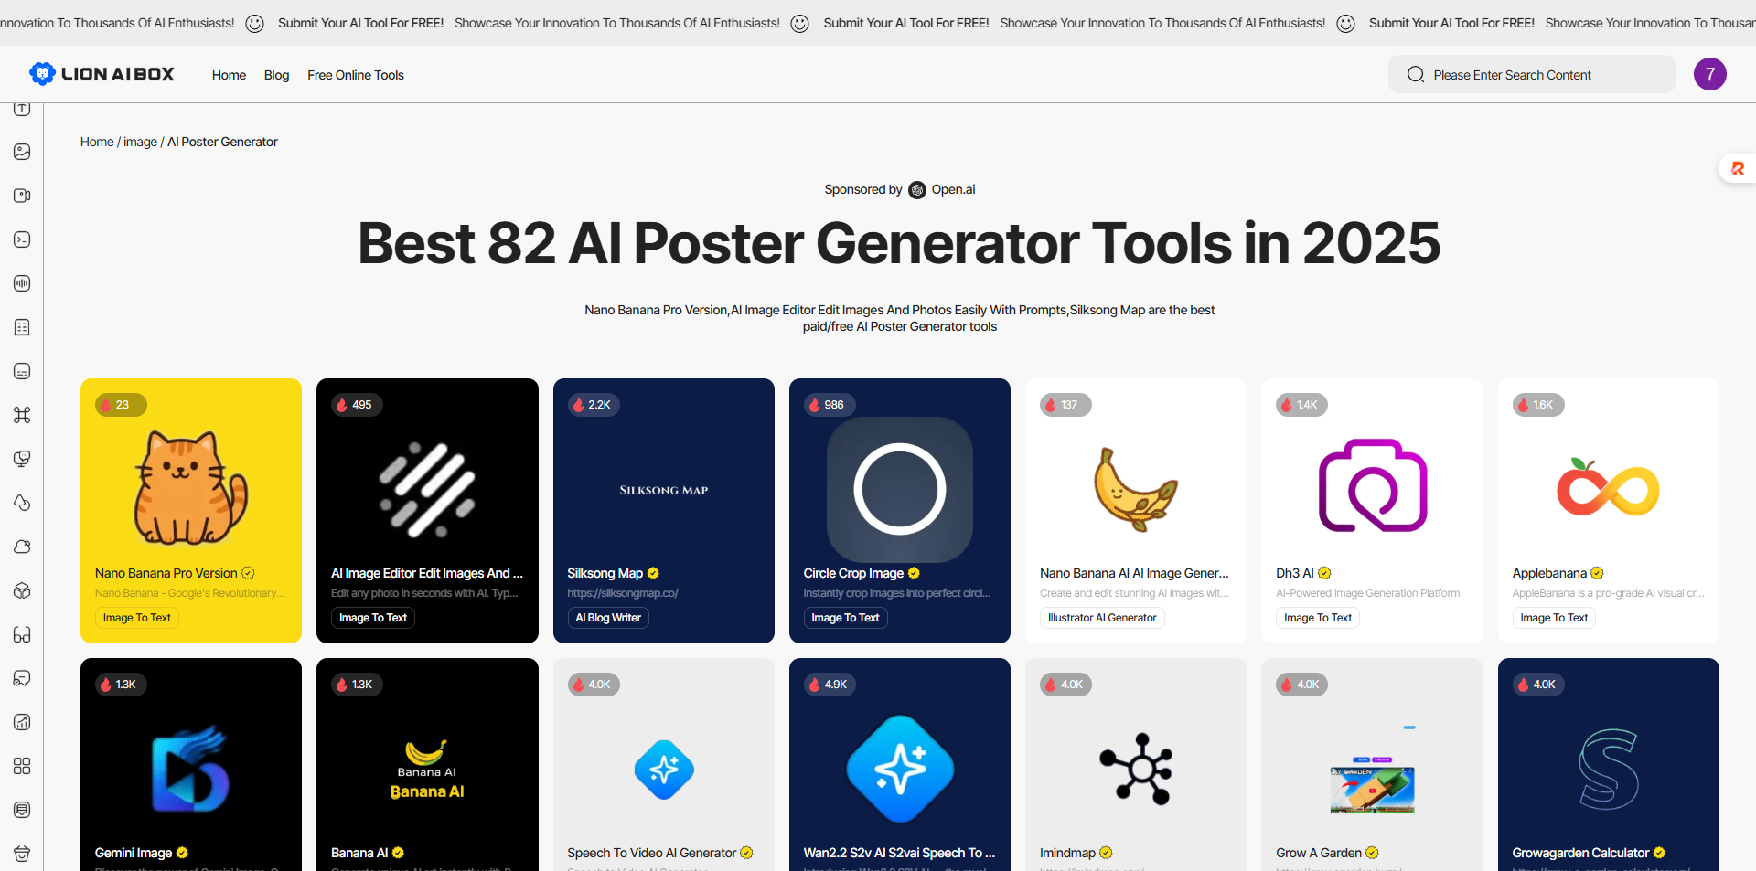Click the Illustrator AI Generator tag
Image resolution: width=1756 pixels, height=871 pixels.
(1102, 618)
